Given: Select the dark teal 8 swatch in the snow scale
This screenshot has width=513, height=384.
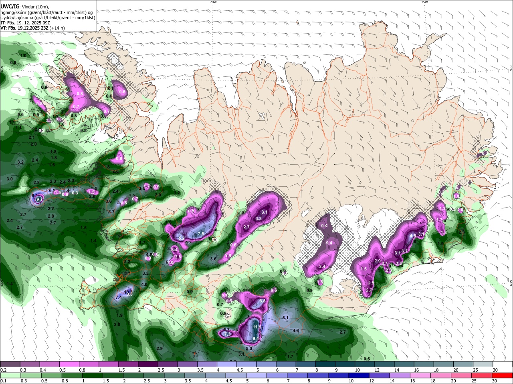Looking at the screenshot, I should click(x=325, y=364).
